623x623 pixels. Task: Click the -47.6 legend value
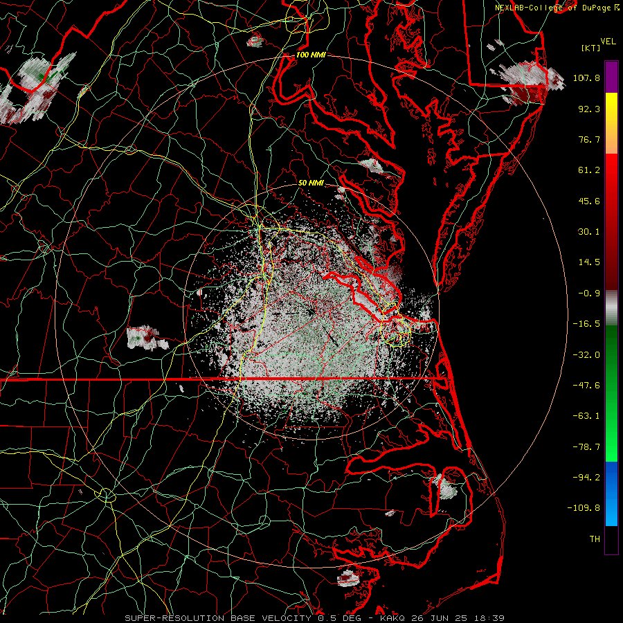click(x=586, y=386)
